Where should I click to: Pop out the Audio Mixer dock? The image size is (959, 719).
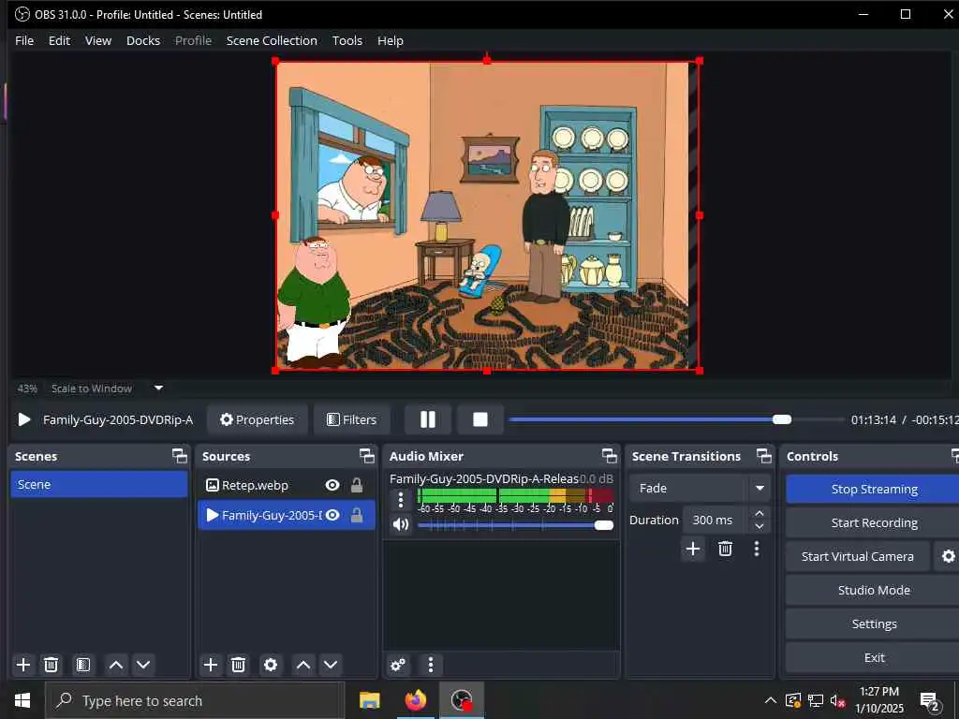(x=609, y=456)
